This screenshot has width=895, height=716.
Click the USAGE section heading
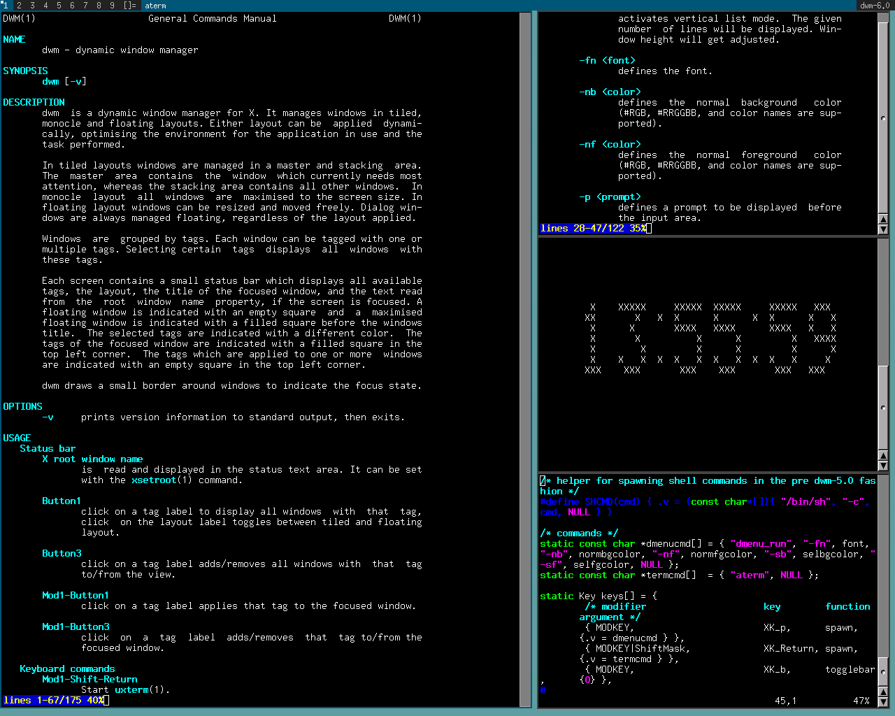click(x=17, y=438)
